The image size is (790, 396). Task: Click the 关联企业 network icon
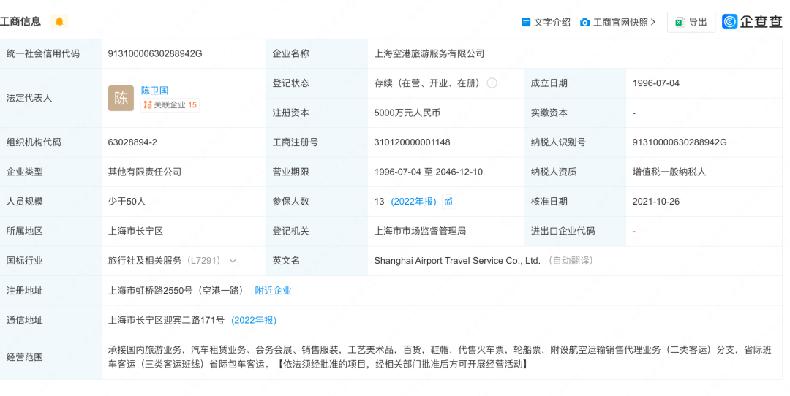[148, 104]
